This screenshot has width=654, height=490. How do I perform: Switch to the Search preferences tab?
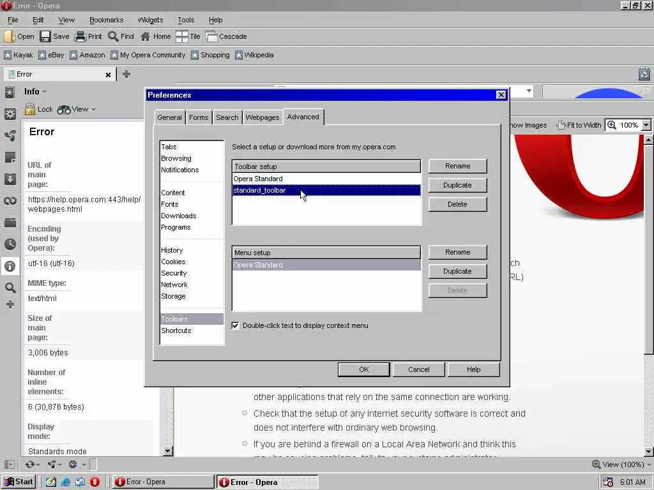pos(227,117)
